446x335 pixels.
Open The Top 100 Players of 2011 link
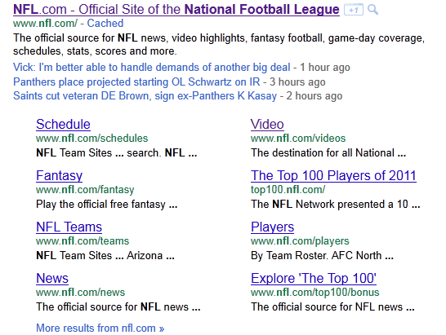coord(333,176)
